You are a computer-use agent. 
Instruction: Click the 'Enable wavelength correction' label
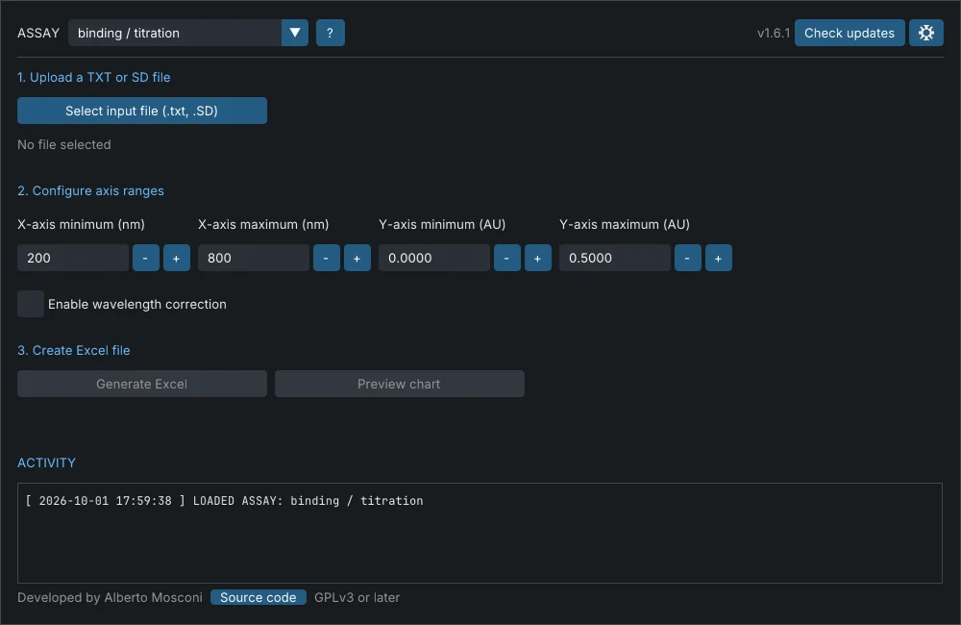point(137,304)
